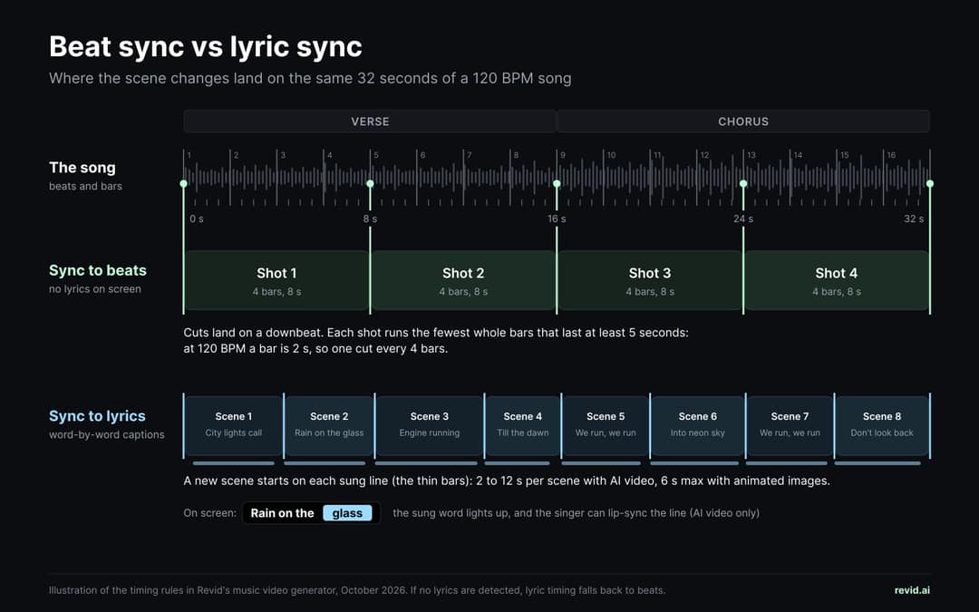Screen dimensions: 979x612
Task: Click the 'no lyrics on screen' subtitle
Action: (x=95, y=289)
